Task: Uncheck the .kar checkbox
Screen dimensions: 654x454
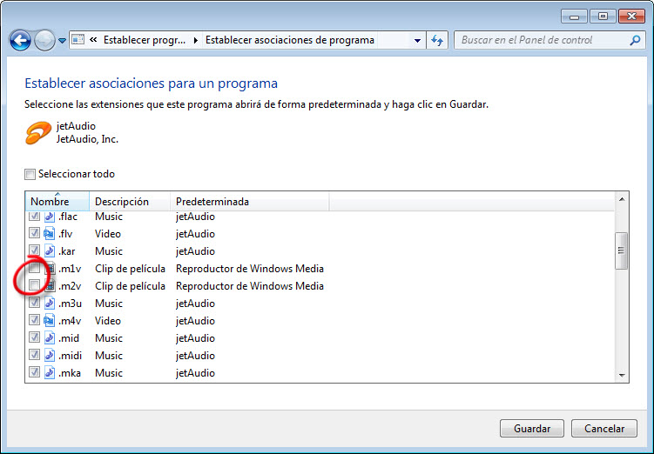Action: pos(34,250)
